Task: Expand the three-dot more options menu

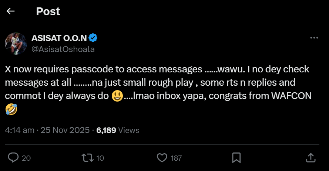Action: [314, 38]
